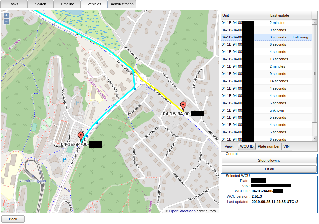The height and width of the screenshot is (224, 319).
Task: Sort the list by Unit column header
Action: coord(245,15)
